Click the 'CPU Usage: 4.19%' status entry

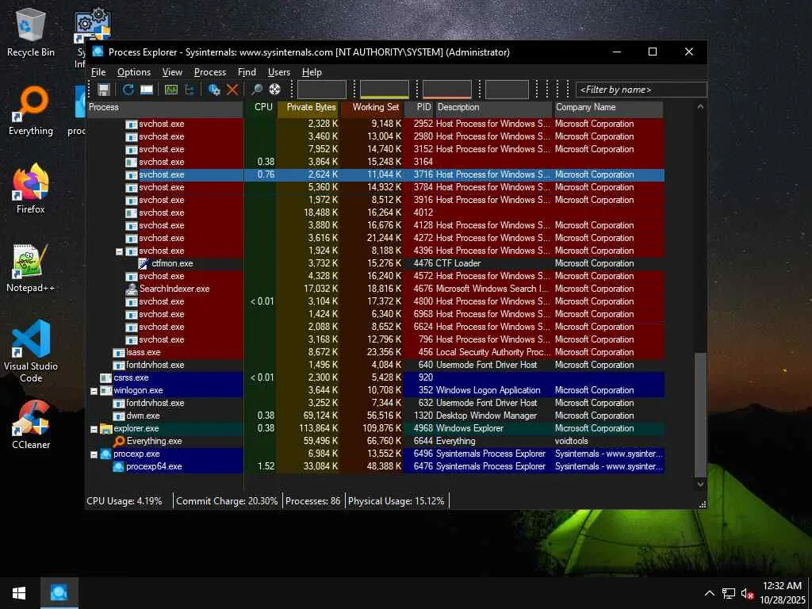124,501
